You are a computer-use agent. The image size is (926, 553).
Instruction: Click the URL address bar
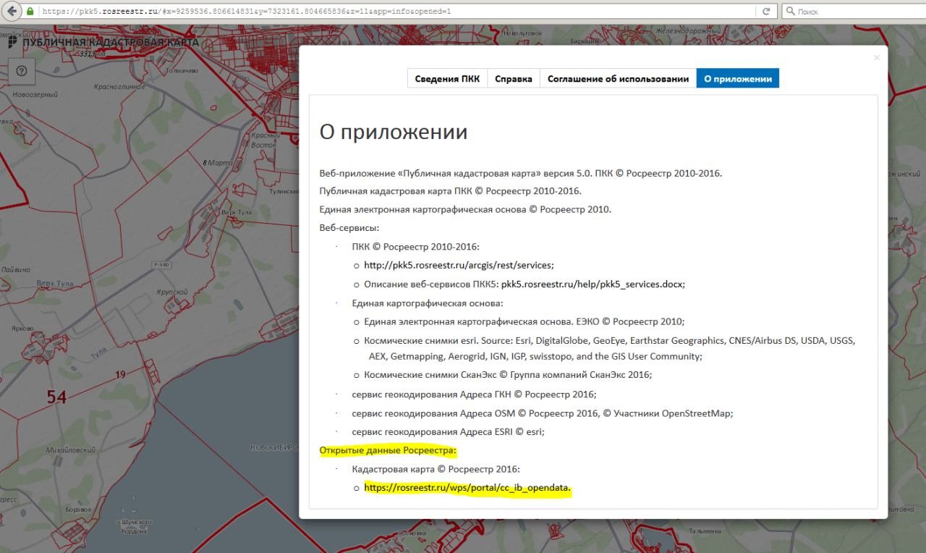click(398, 12)
